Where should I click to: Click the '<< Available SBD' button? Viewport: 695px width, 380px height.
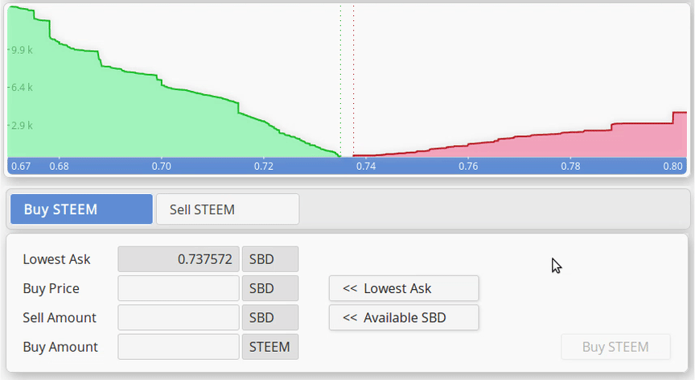click(x=404, y=317)
